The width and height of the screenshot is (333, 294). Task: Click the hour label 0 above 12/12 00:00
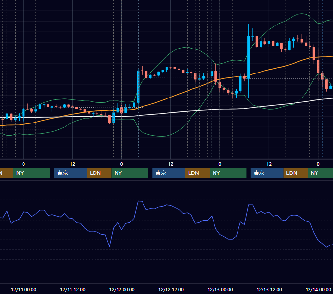[x=121, y=164]
